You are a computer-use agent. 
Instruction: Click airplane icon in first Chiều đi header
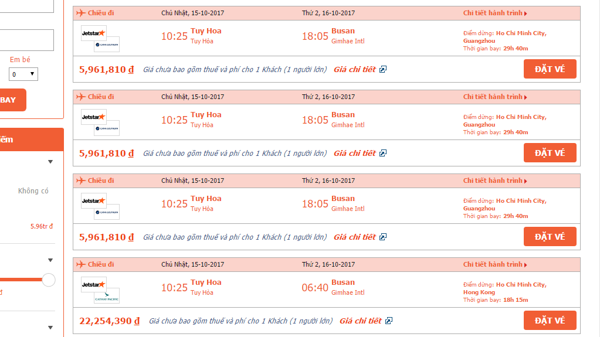point(80,13)
